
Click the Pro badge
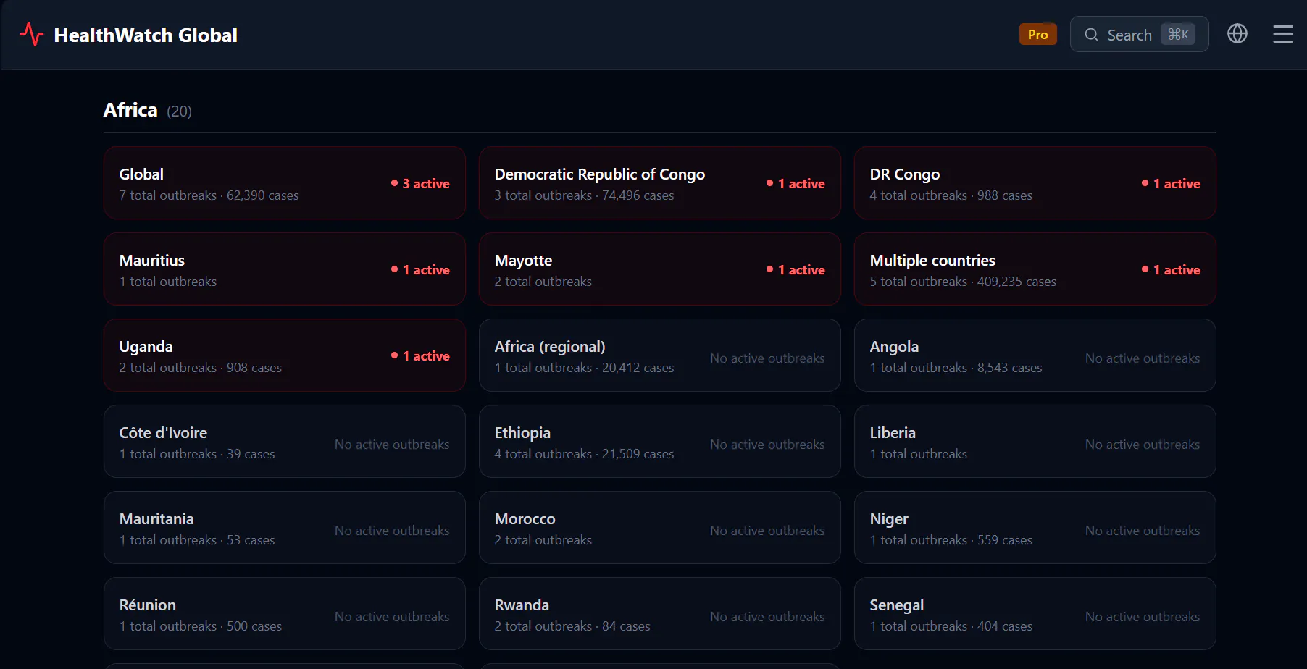coord(1037,34)
